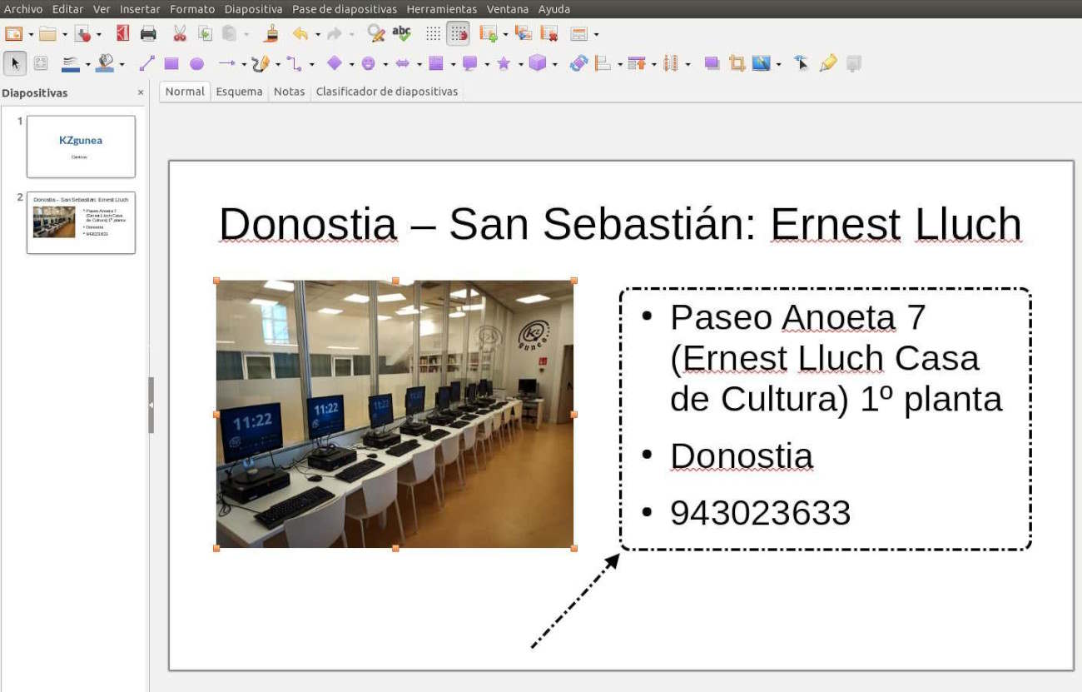Cut selection with scissors icon

179,33
